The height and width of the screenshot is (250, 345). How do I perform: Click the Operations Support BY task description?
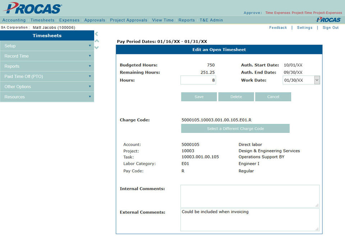[x=261, y=157]
